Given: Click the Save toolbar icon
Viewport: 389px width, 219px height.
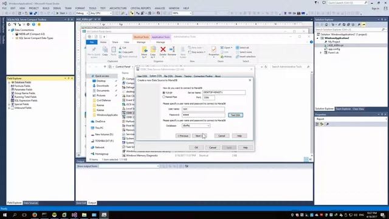Looking at the screenshot, I should [x=31, y=13].
